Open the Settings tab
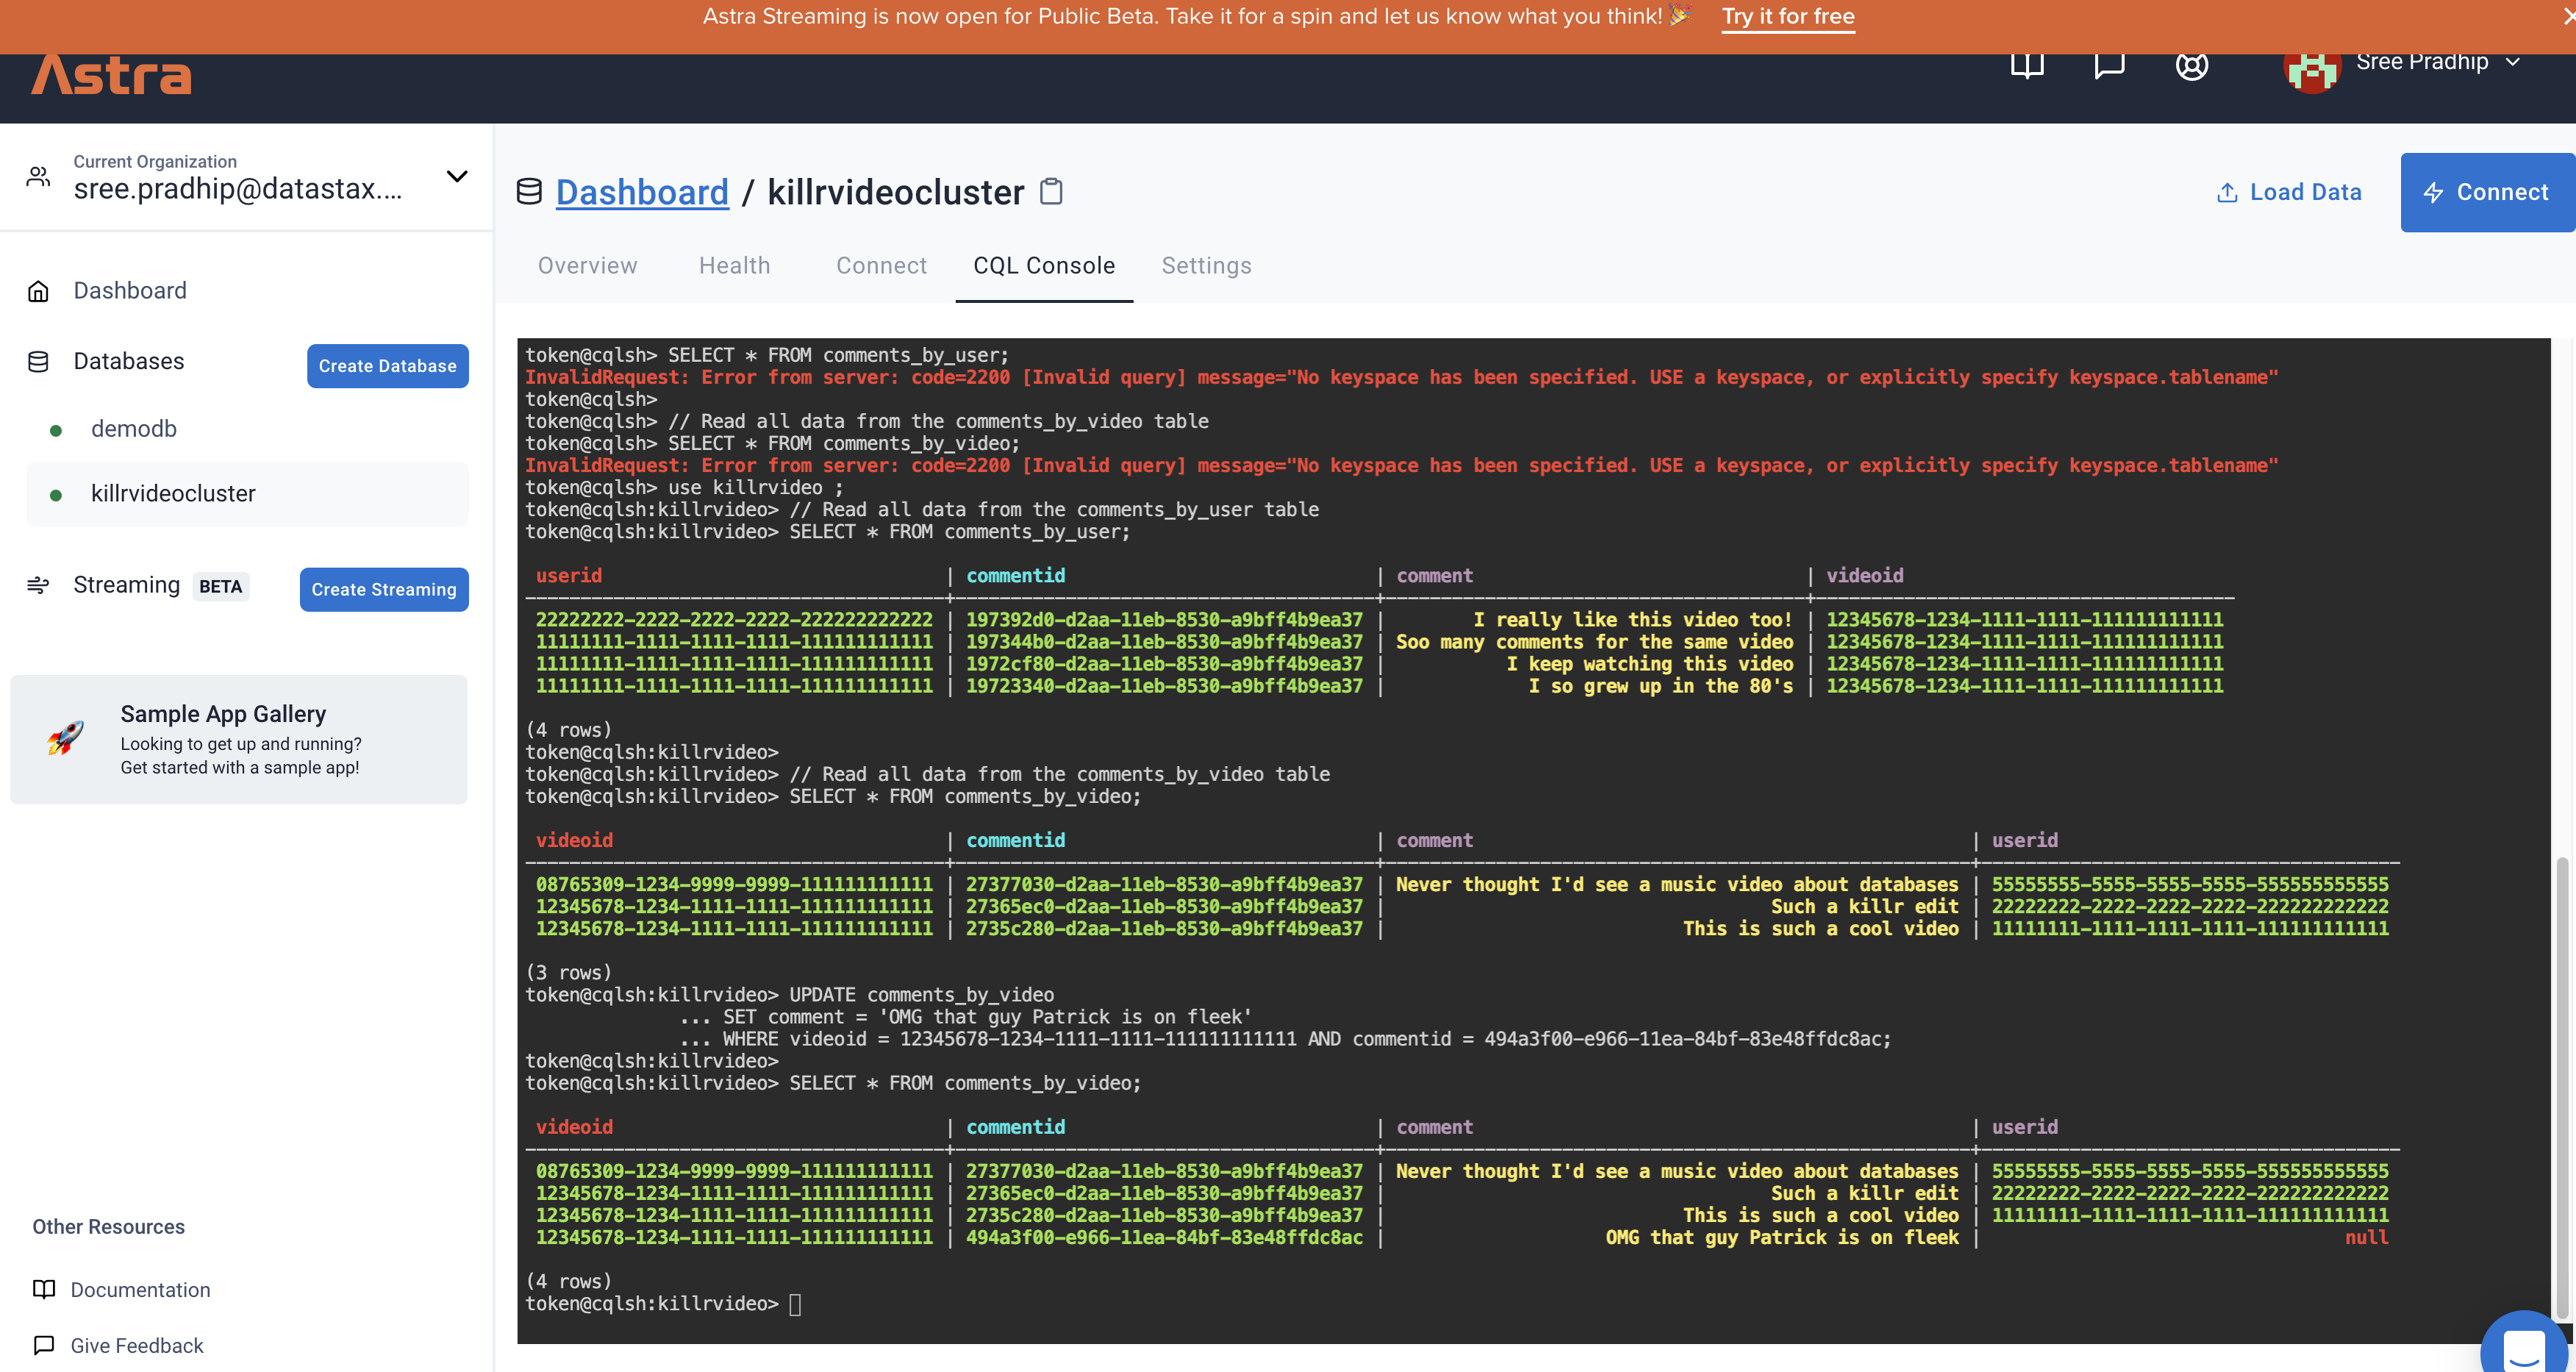2576x1372 pixels. pyautogui.click(x=1206, y=265)
